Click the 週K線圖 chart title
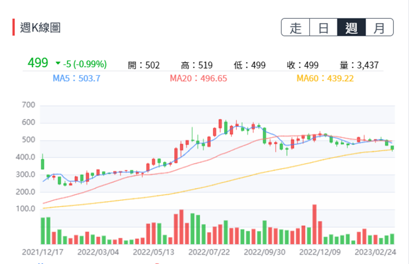Image resolution: width=409 pixels, height=264 pixels. 40,28
